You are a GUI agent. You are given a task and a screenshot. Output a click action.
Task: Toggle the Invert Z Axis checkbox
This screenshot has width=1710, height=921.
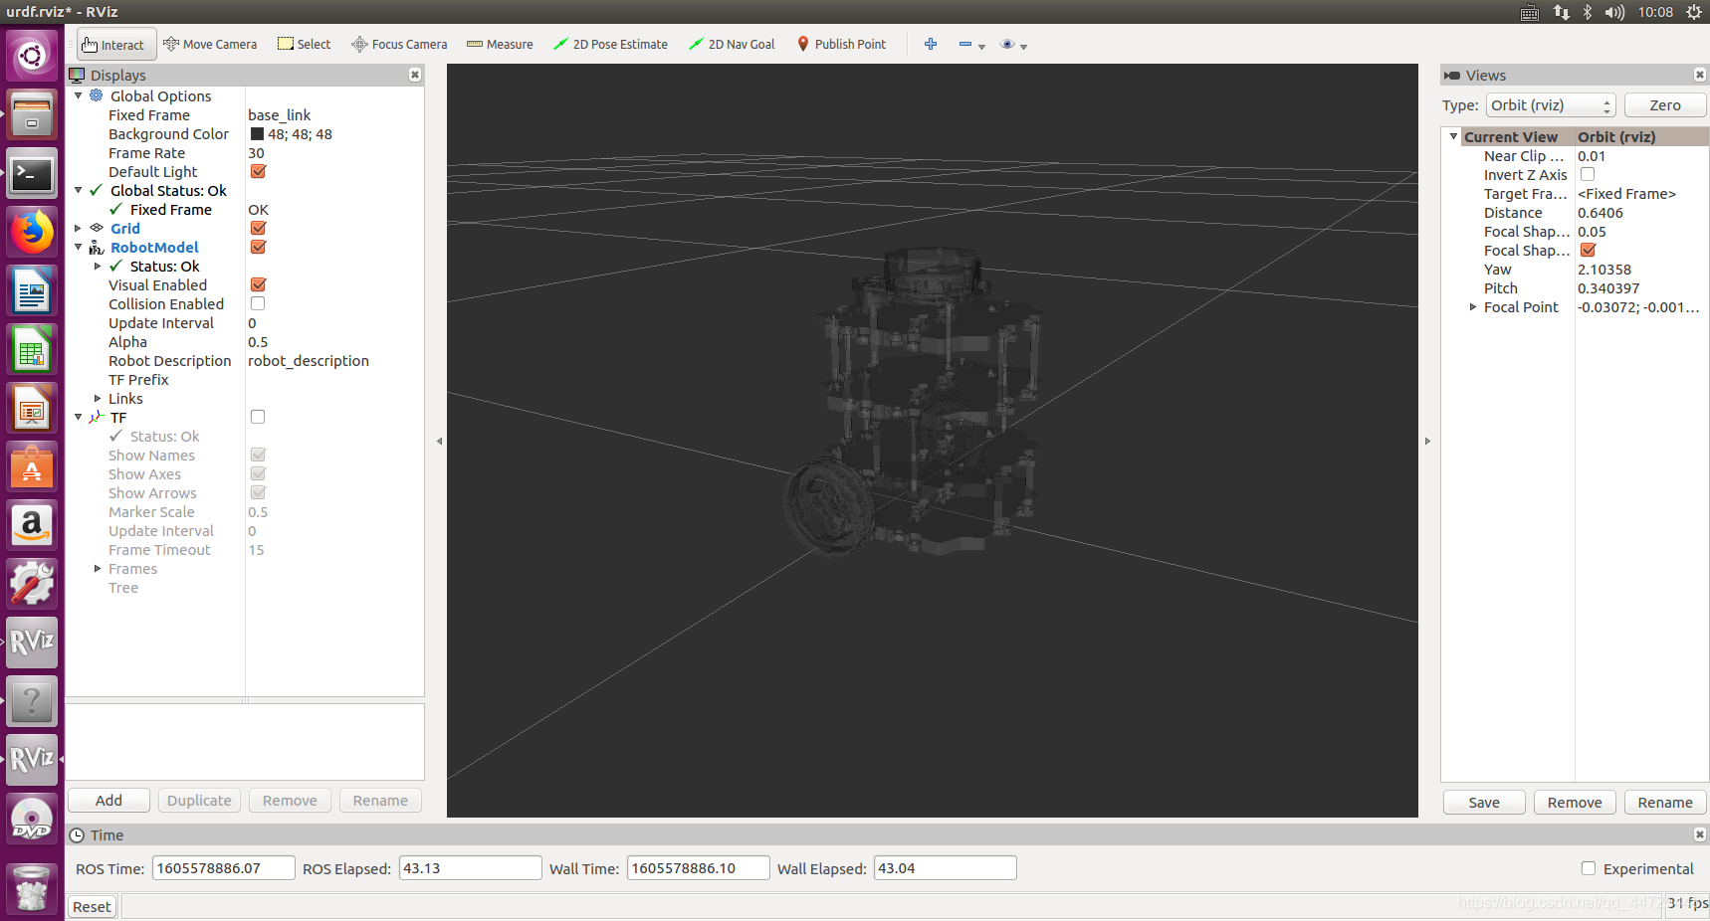point(1587,174)
